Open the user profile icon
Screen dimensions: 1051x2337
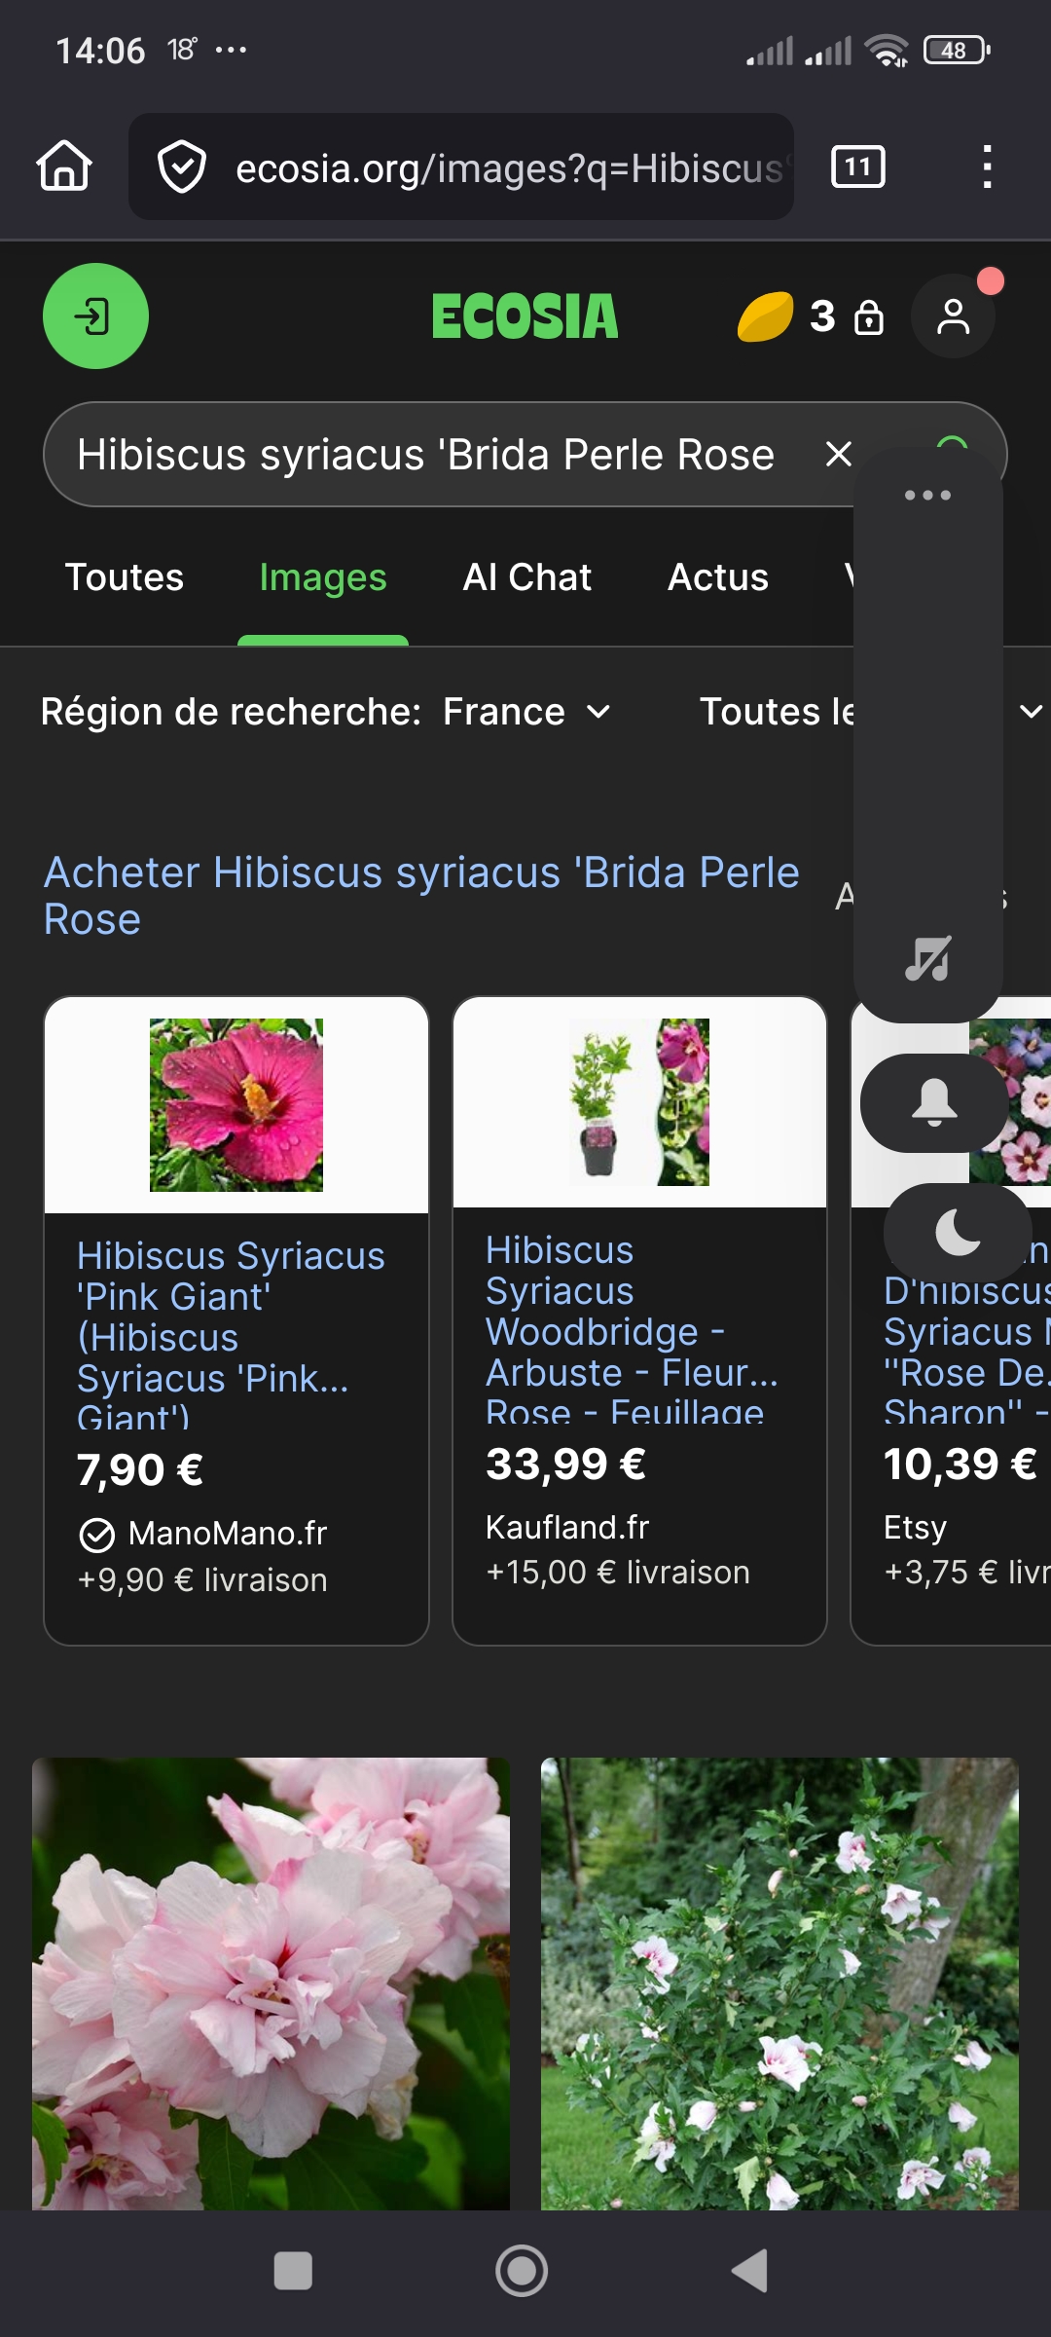[x=953, y=316]
